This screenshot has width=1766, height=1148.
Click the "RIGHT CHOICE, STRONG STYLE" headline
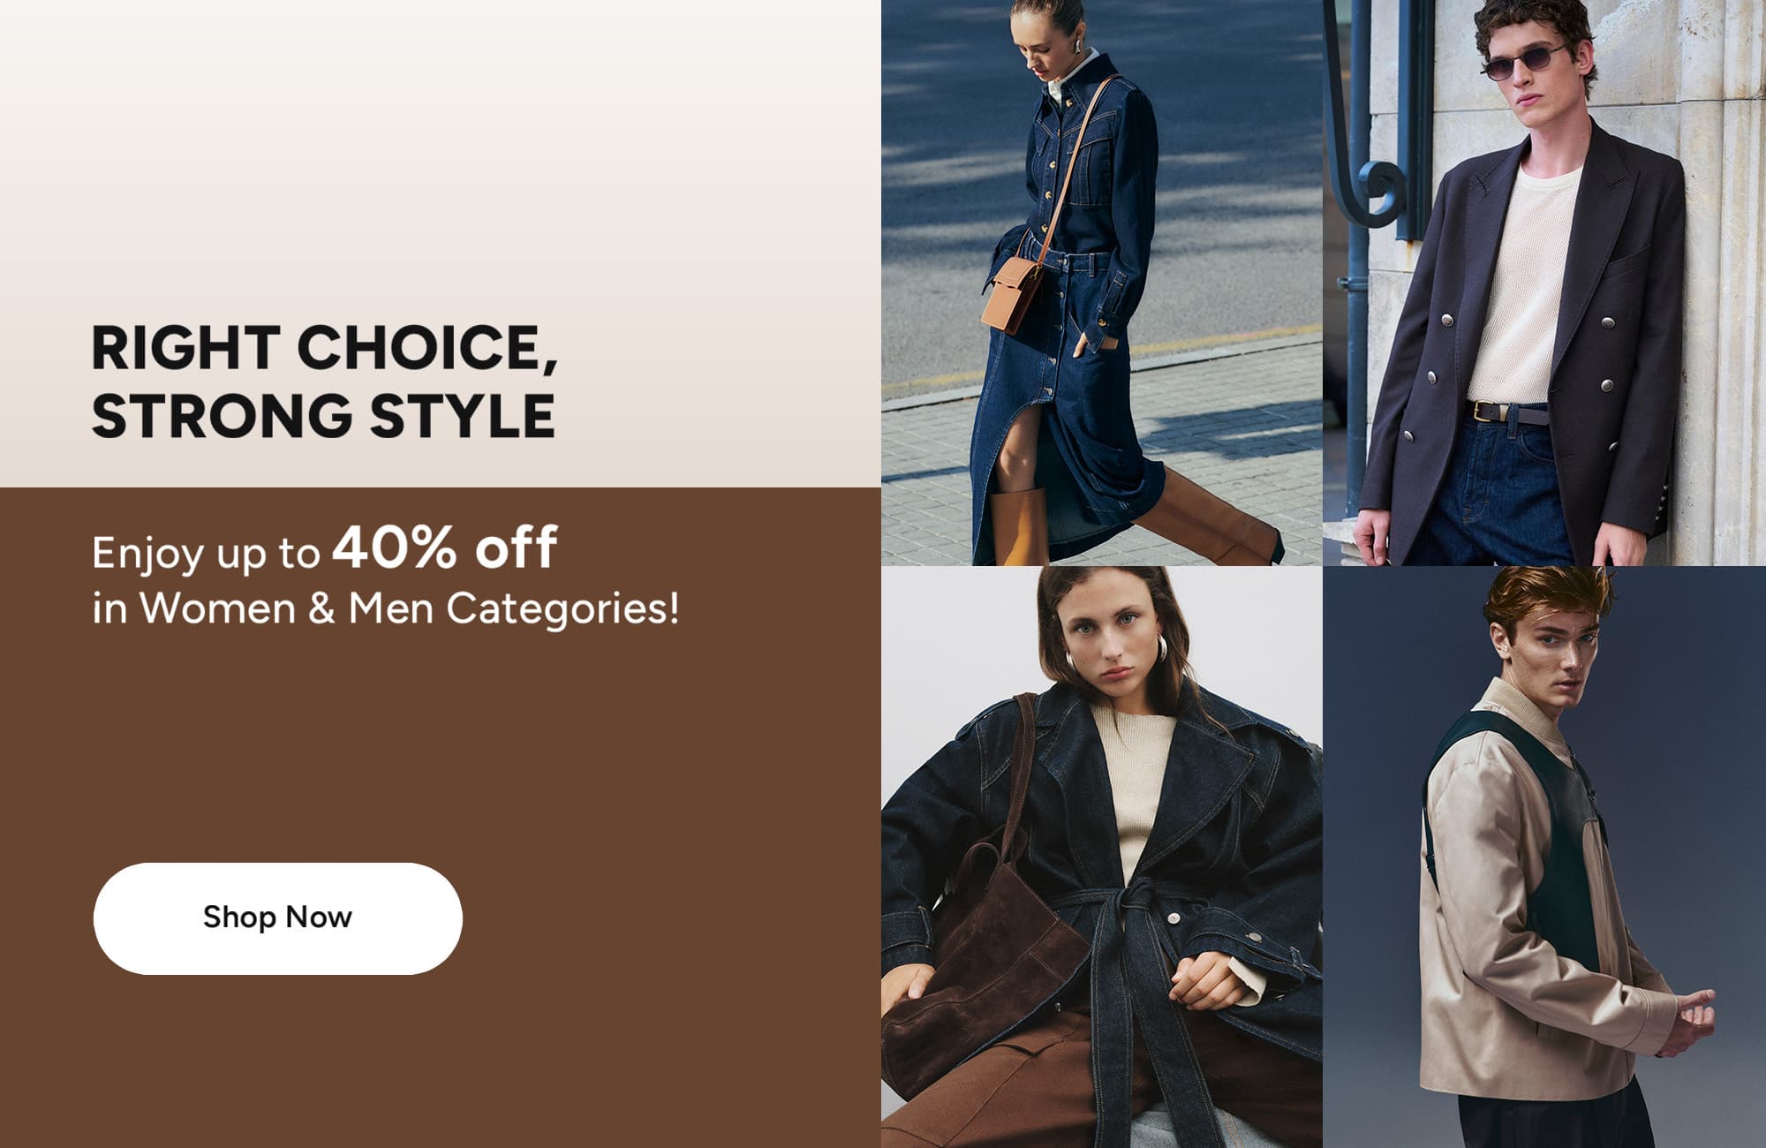click(x=324, y=381)
